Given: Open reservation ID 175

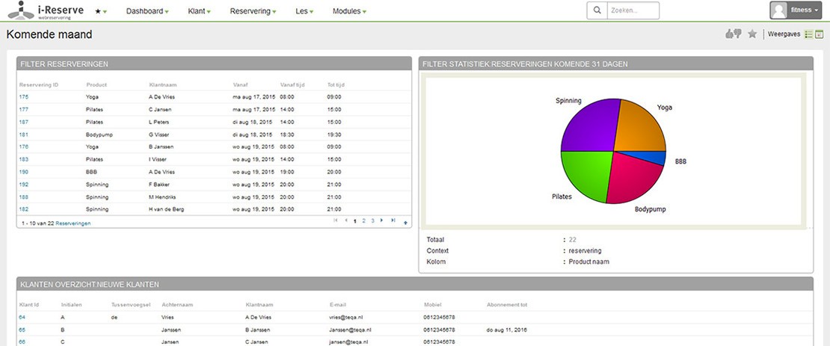Looking at the screenshot, I should [x=24, y=96].
